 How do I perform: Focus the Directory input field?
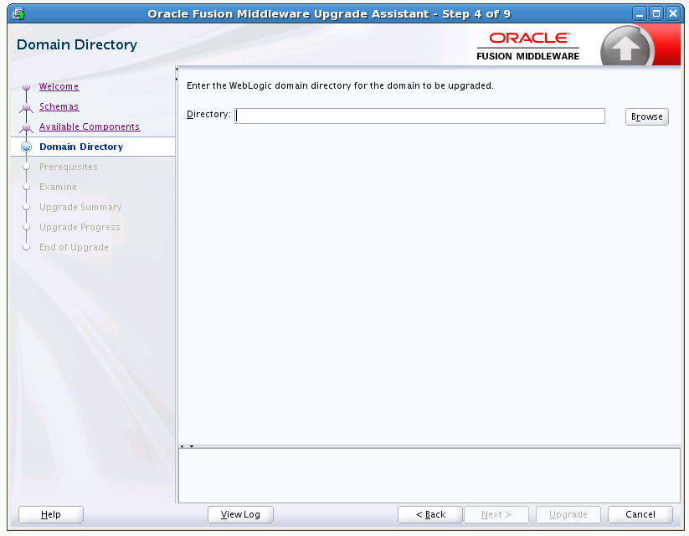[419, 116]
